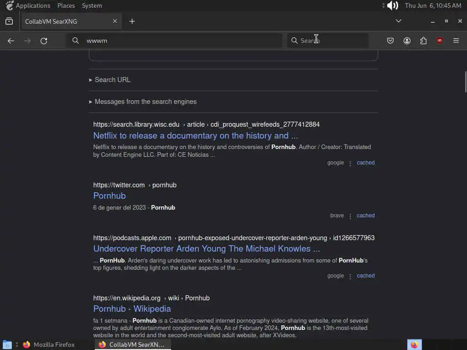Click the brave engine label
Viewport: 467px width, 350px height.
[337, 216]
